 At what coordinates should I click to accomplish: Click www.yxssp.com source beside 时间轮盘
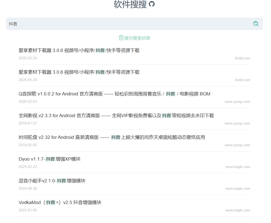[x=237, y=145]
